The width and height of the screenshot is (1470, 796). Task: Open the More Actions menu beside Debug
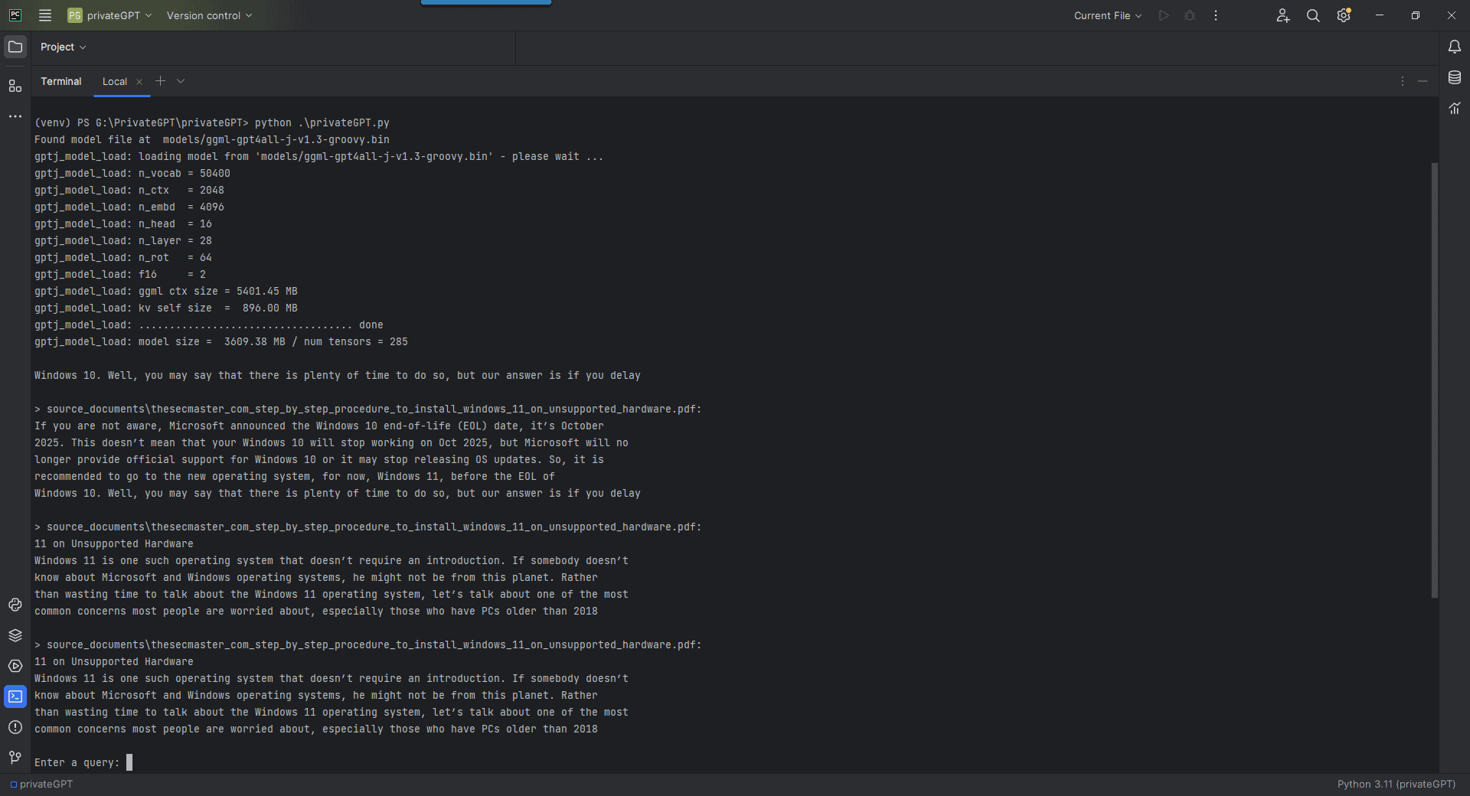[1216, 15]
